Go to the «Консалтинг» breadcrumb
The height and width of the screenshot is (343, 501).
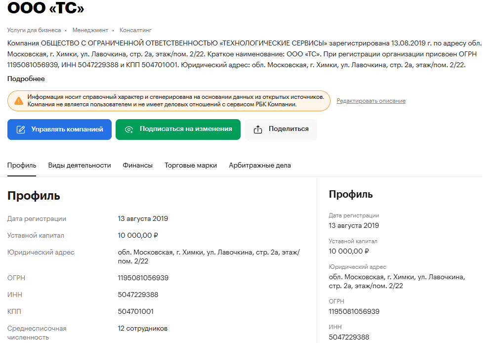click(x=136, y=30)
